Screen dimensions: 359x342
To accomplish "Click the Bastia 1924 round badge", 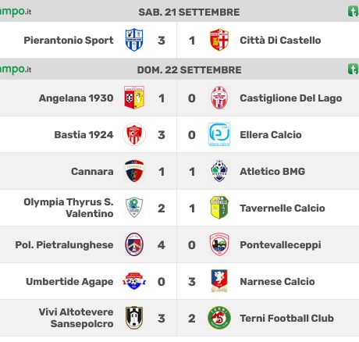I will (x=134, y=134).
